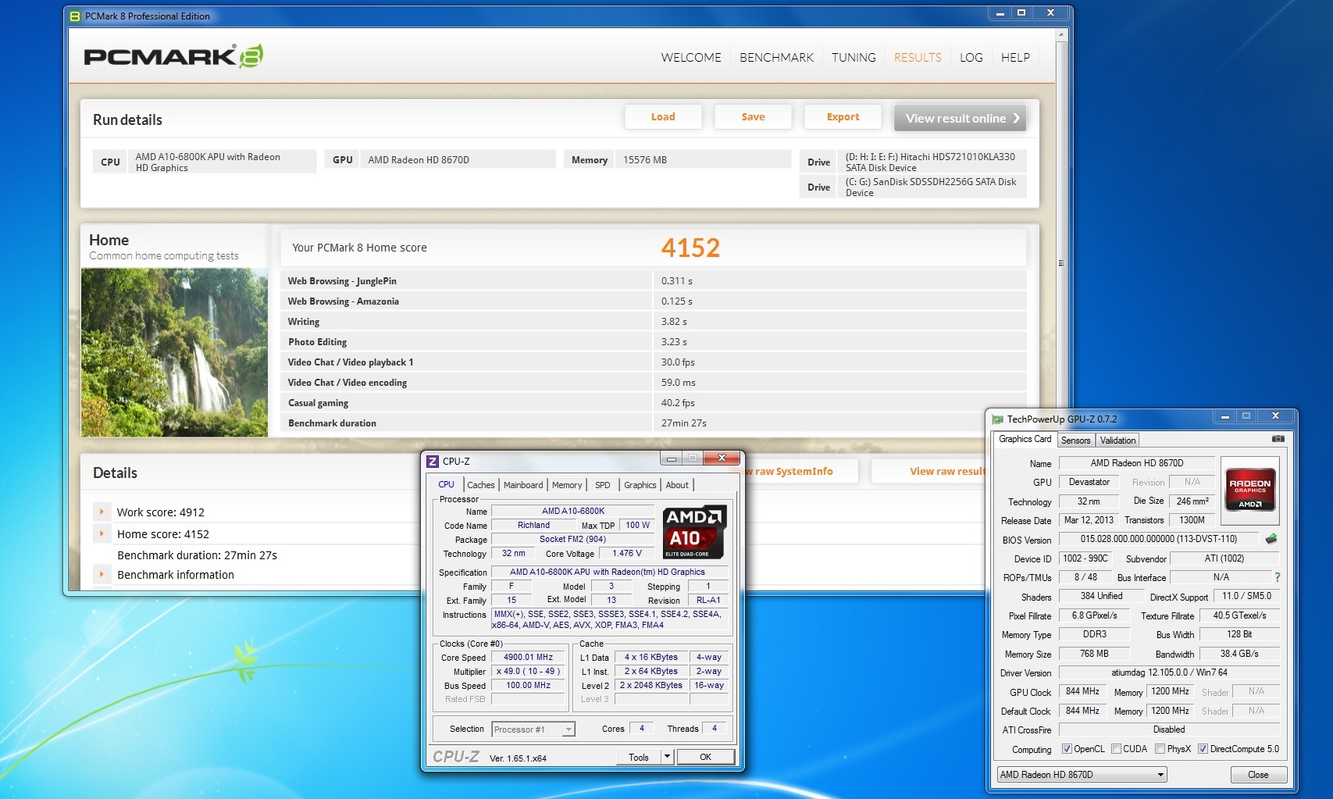This screenshot has height=799, width=1333.
Task: Open the TUNING tab
Action: (854, 58)
